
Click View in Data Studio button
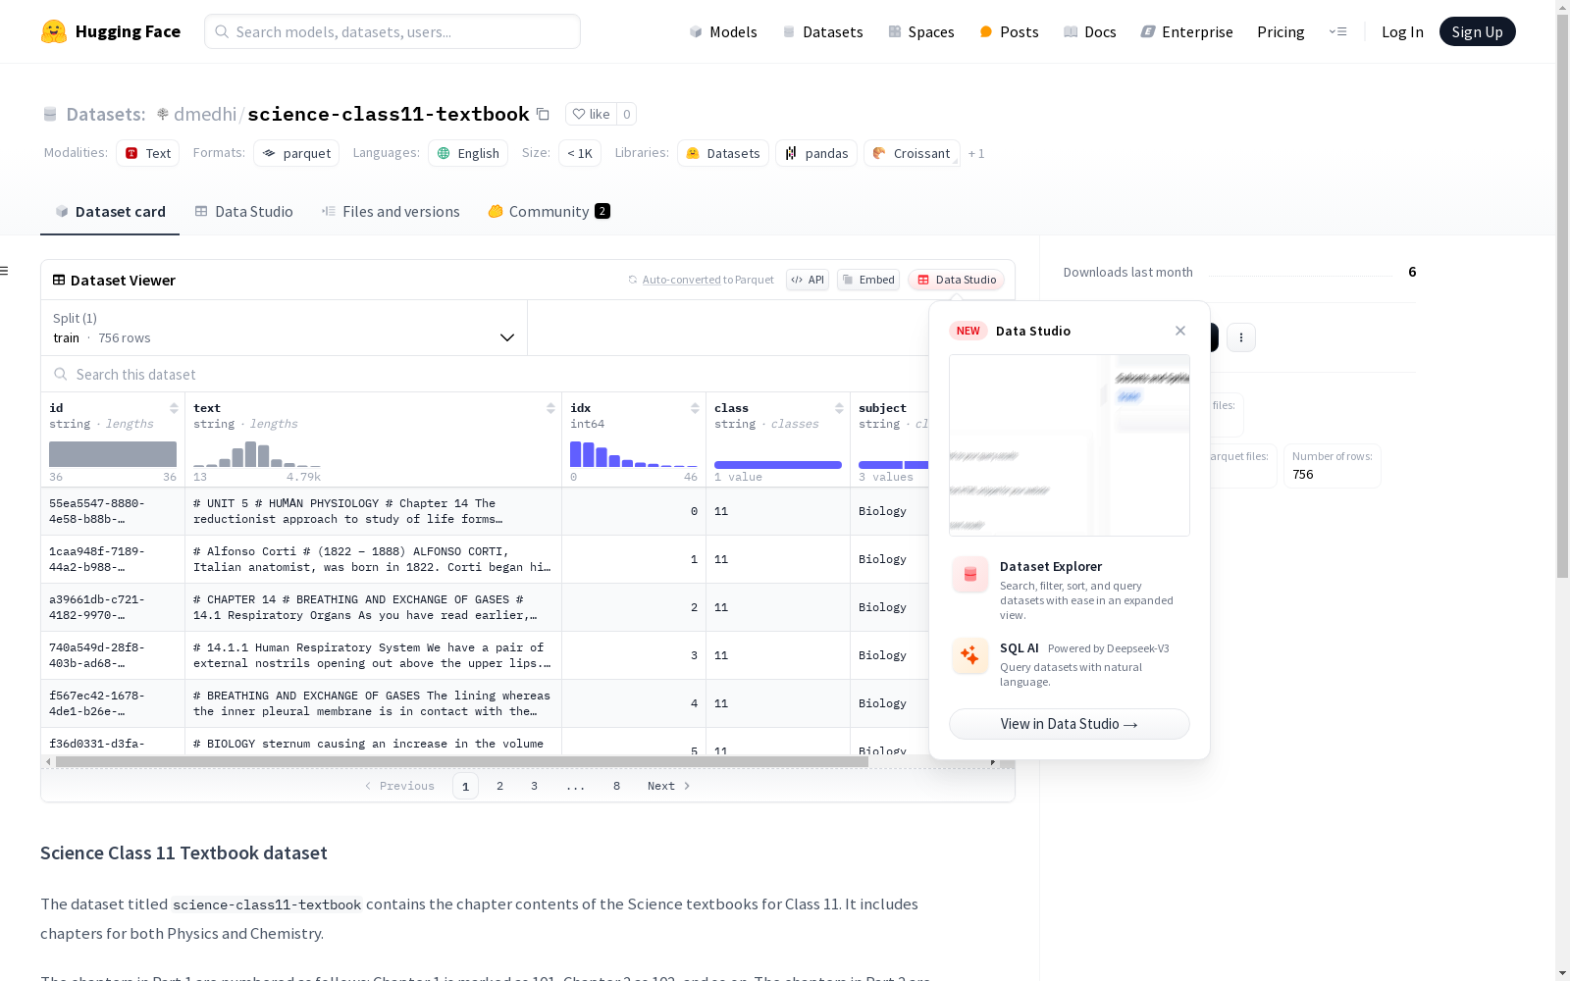click(x=1070, y=724)
